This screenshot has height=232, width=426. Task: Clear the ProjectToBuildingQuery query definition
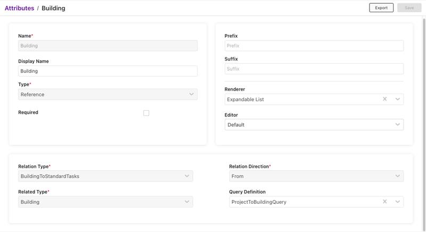click(384, 202)
